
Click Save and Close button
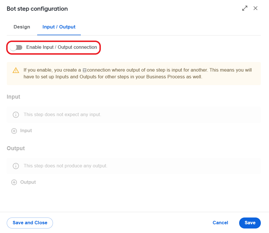[30, 223]
